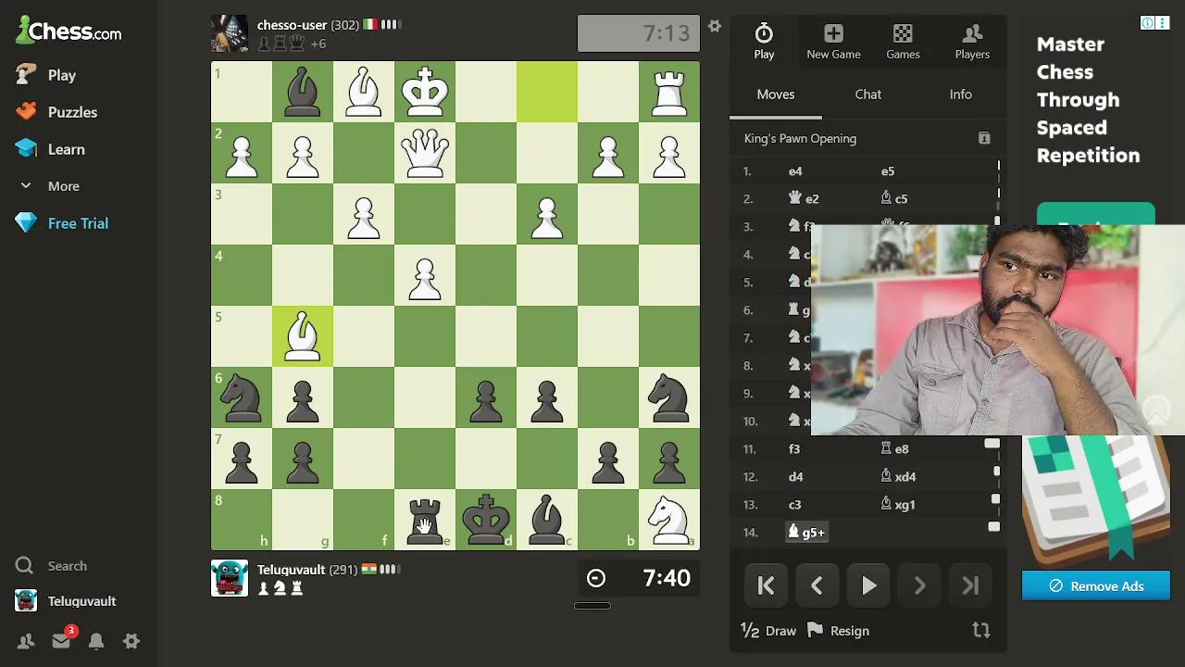The image size is (1185, 667).
Task: Click Teluguvault's avatar below the board
Action: pyautogui.click(x=230, y=578)
